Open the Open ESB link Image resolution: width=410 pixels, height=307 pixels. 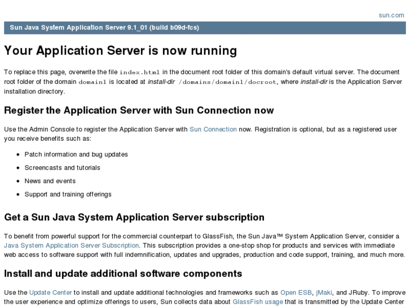296,292
